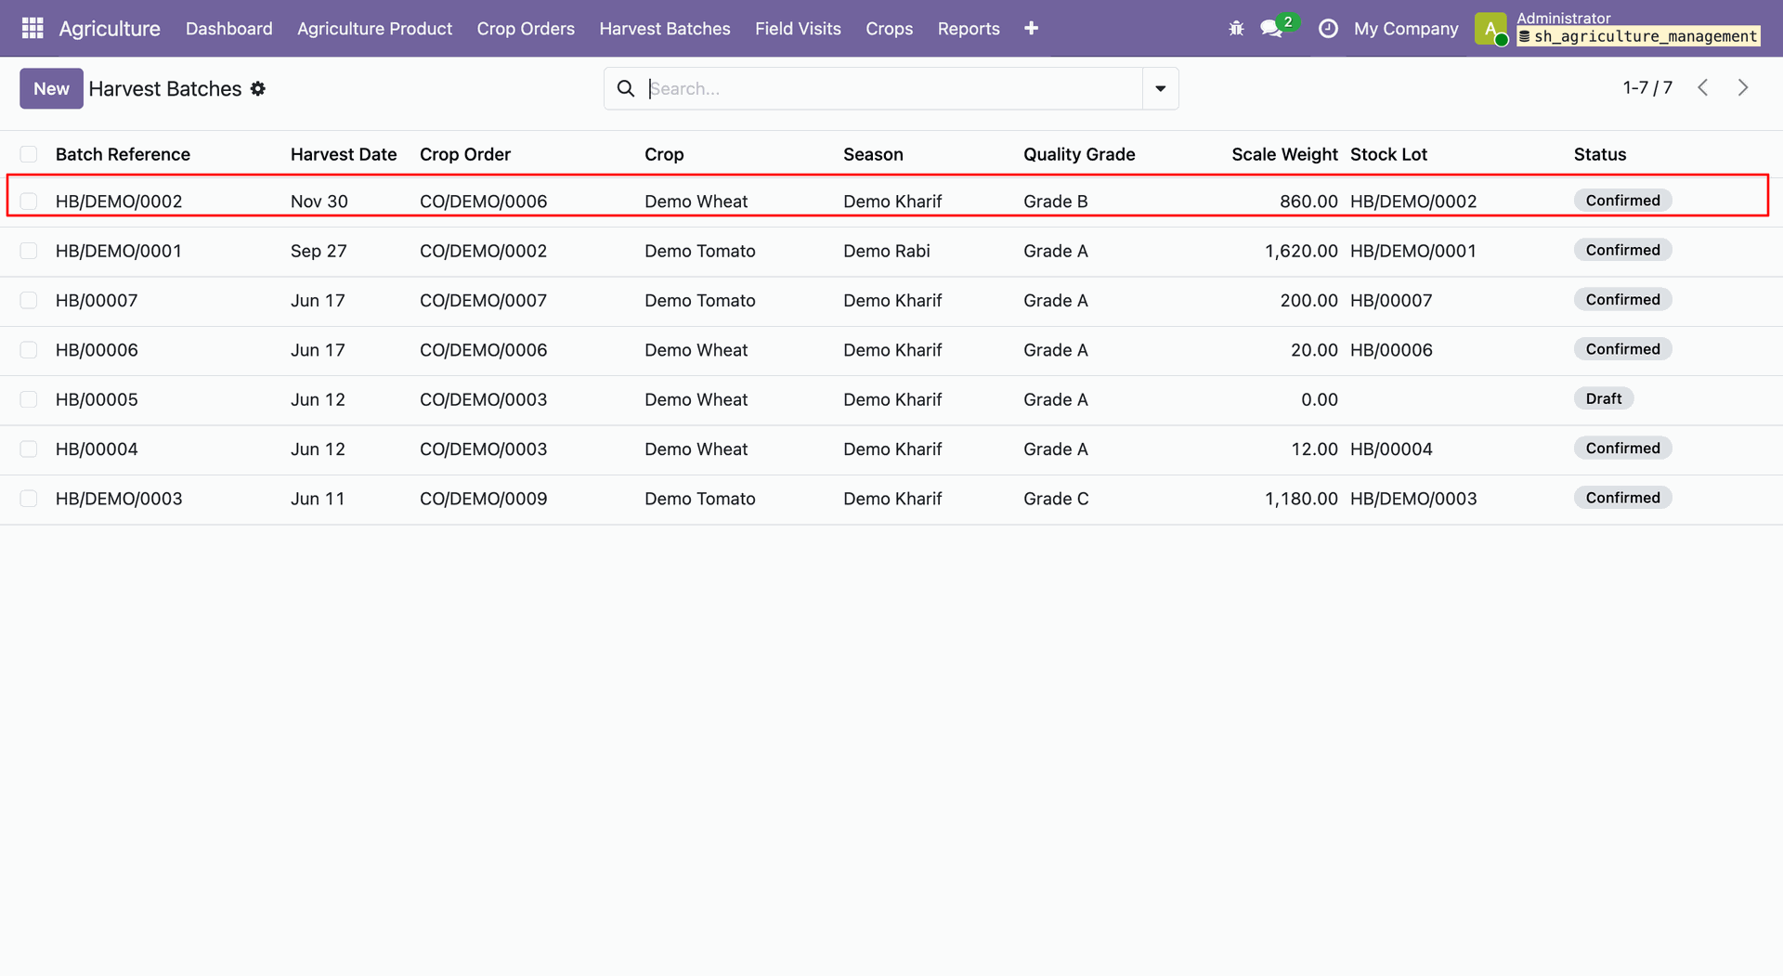Go to next page arrow
The image size is (1783, 976).
pos(1743,87)
